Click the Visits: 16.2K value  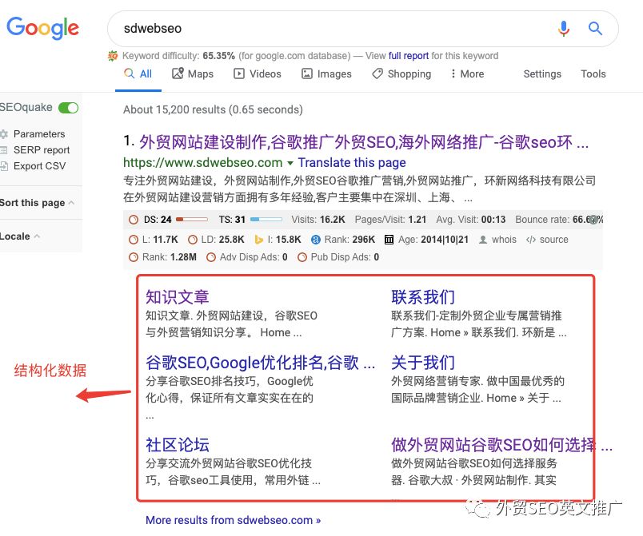coord(332,220)
